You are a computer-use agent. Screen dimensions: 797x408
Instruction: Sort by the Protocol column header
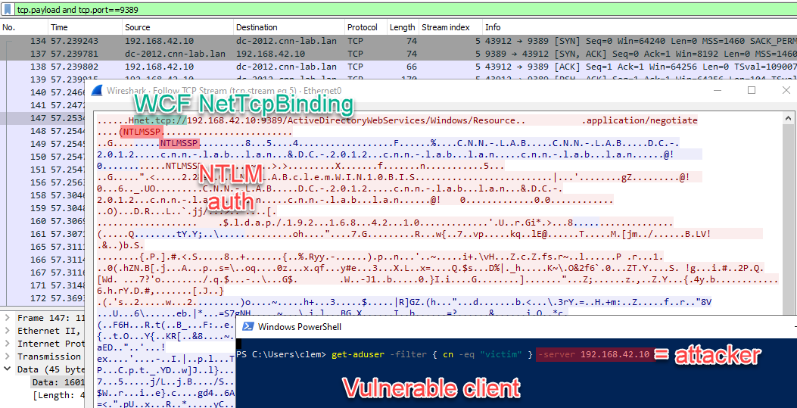tap(365, 27)
